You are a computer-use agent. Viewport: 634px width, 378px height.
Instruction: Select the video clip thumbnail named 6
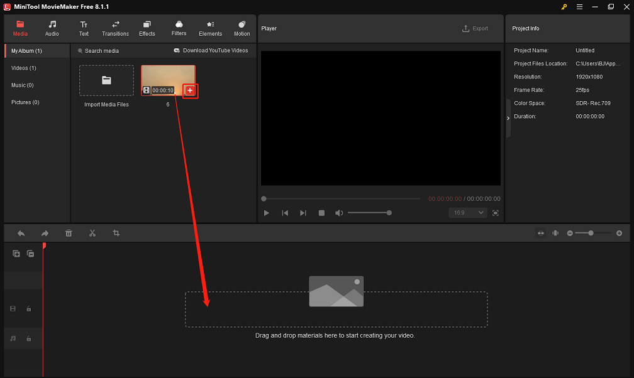pos(168,80)
